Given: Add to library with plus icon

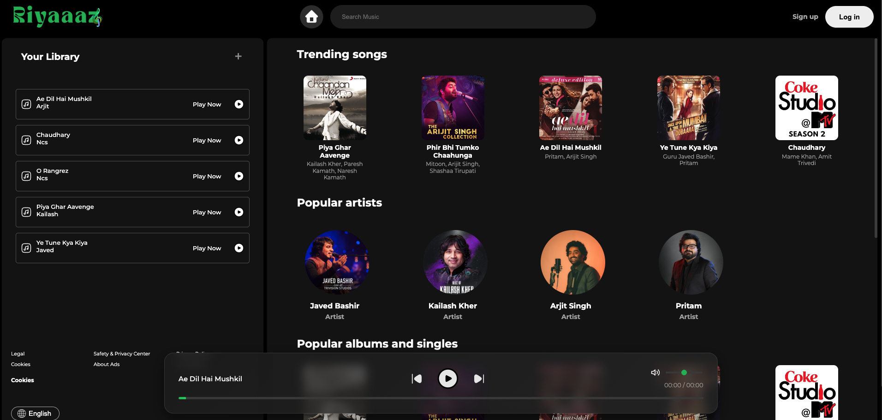Looking at the screenshot, I should (238, 56).
